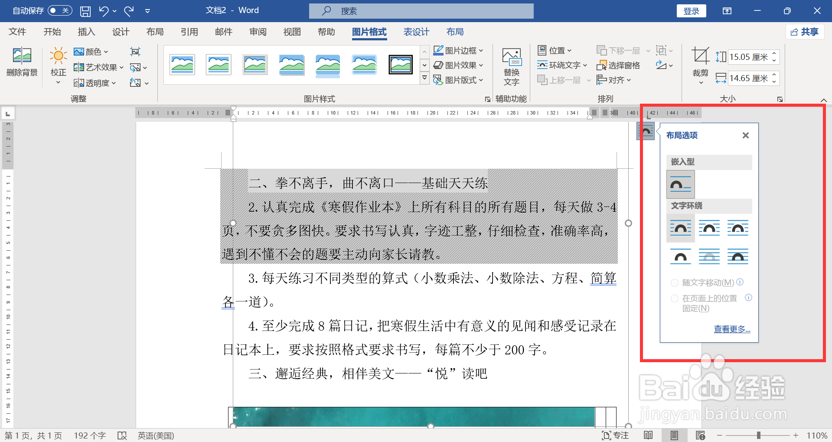Switch to the 开始 (Home) ribbon tab
Screen dimensions: 832x442
click(x=52, y=31)
